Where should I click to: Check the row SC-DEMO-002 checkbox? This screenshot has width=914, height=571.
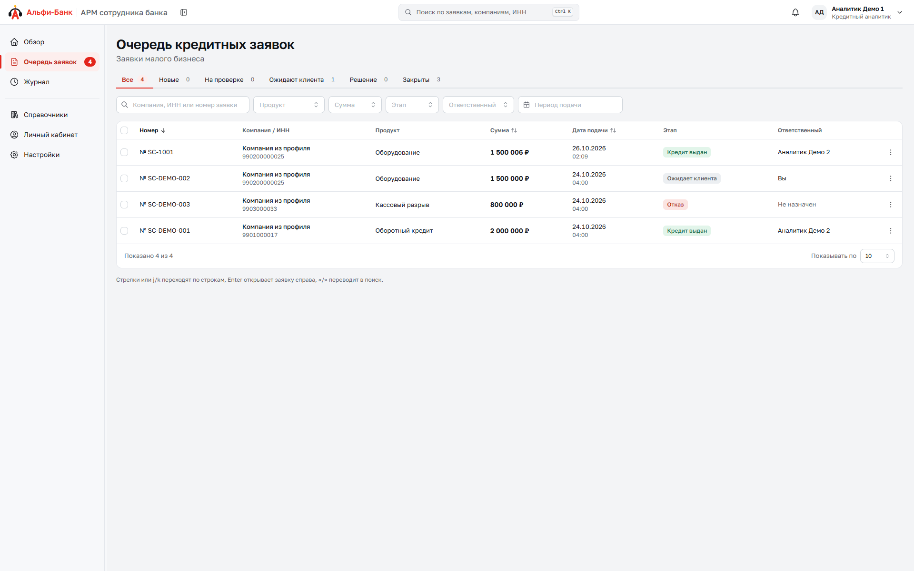click(124, 178)
